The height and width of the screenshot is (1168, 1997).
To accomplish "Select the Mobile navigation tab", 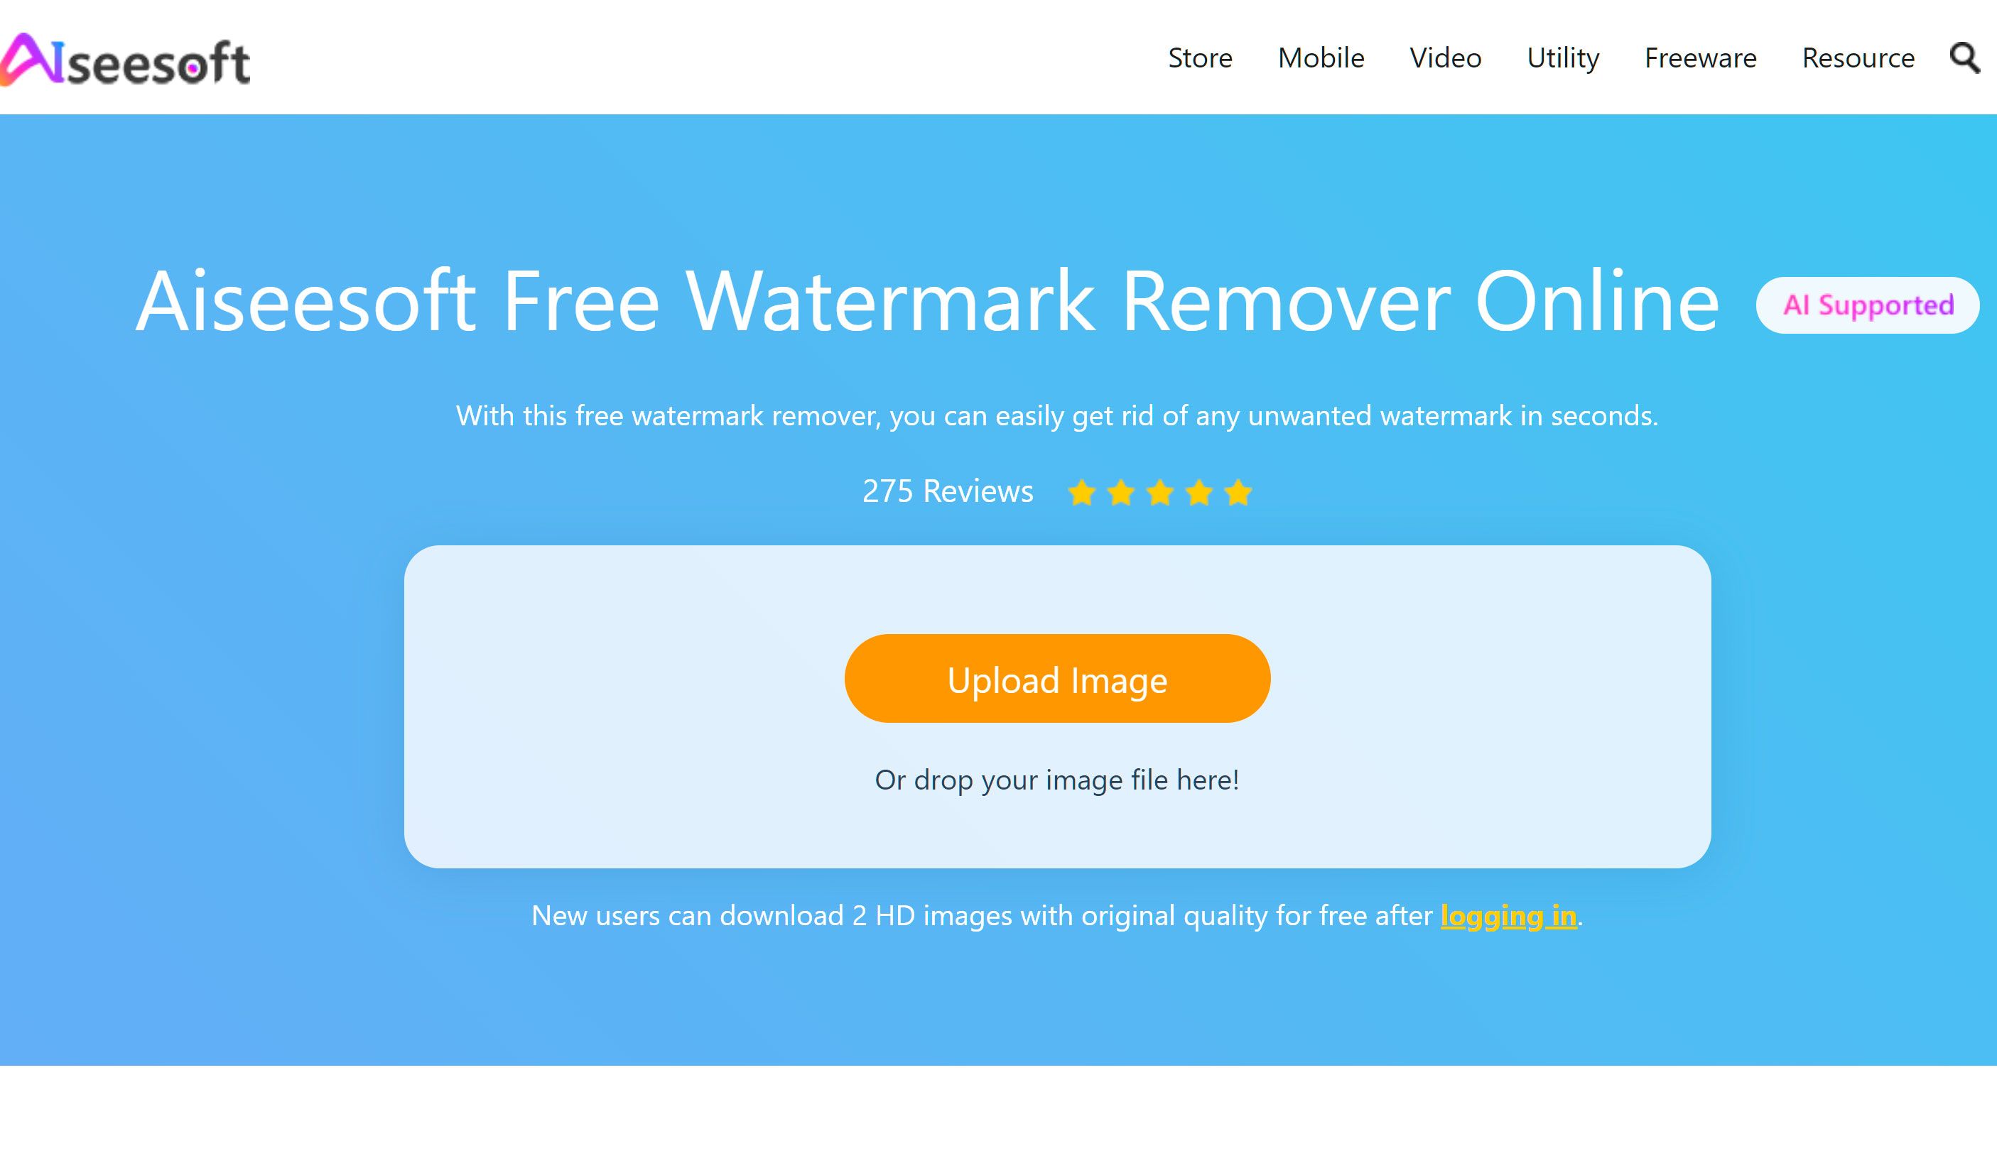I will coord(1324,57).
